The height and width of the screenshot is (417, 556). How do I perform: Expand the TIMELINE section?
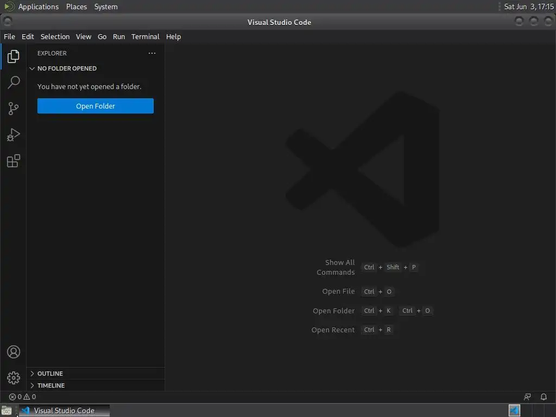point(95,386)
